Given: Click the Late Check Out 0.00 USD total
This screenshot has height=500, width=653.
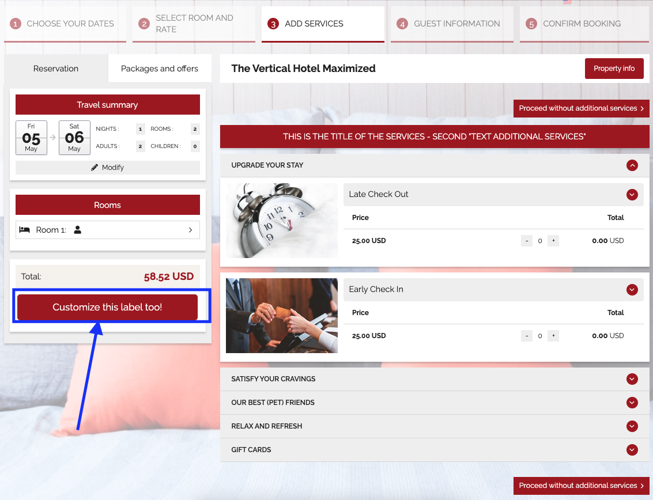Looking at the screenshot, I should (x=608, y=241).
